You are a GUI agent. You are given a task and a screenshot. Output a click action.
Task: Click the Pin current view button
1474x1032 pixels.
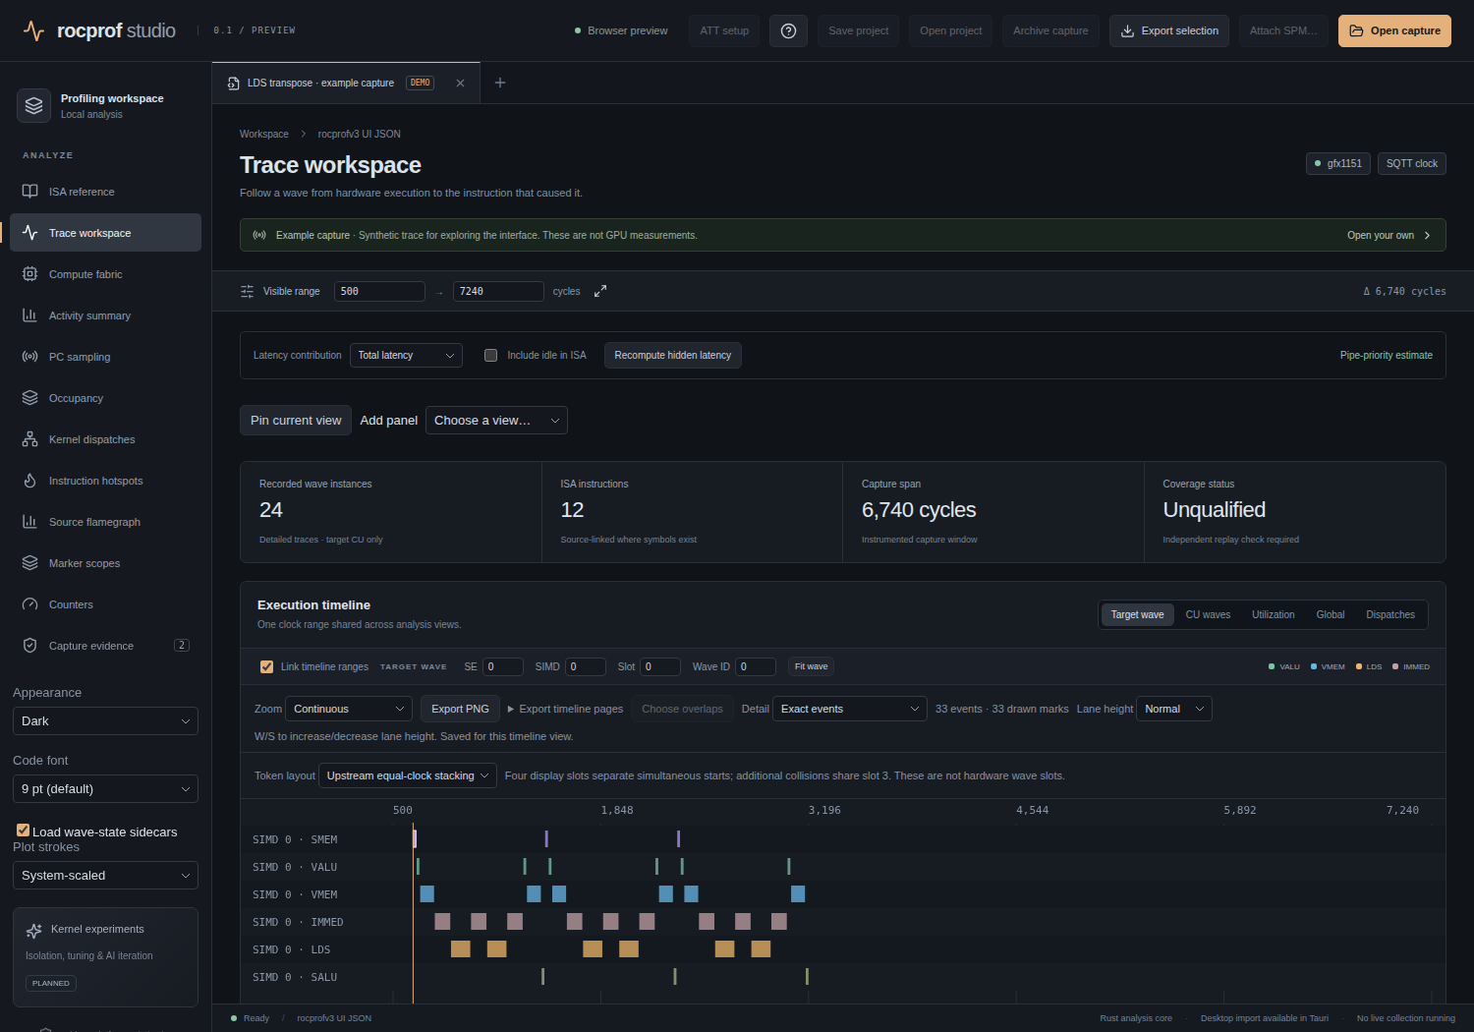pos(296,421)
